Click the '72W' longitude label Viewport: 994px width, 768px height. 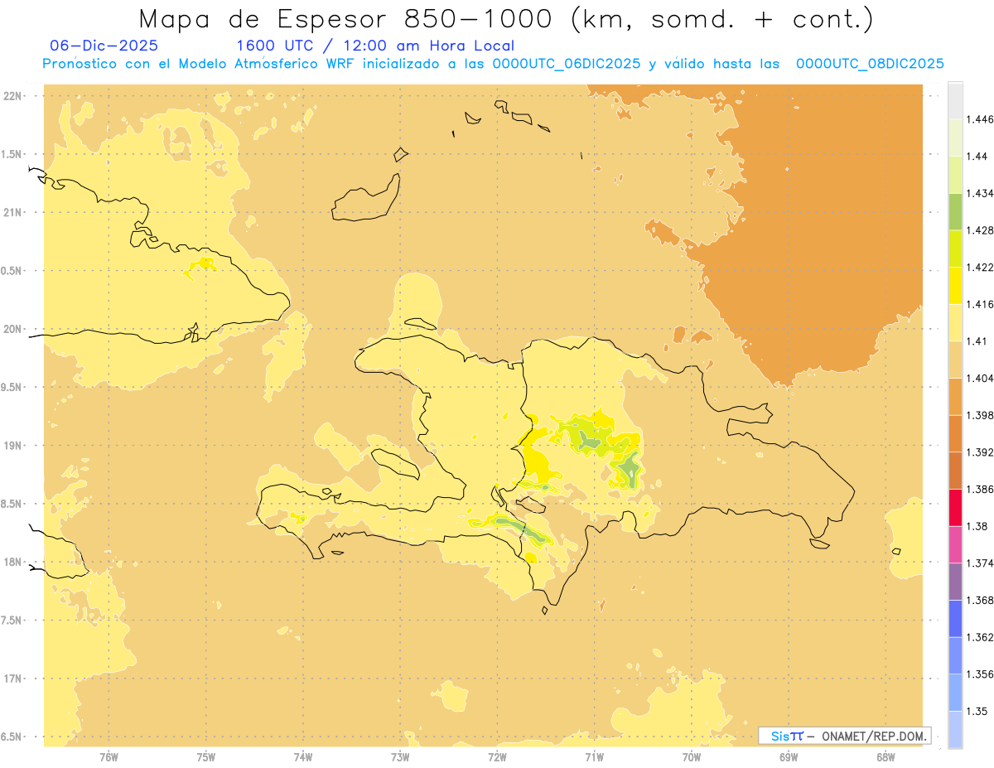click(x=497, y=757)
